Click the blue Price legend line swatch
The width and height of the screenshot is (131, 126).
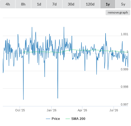click(x=48, y=119)
